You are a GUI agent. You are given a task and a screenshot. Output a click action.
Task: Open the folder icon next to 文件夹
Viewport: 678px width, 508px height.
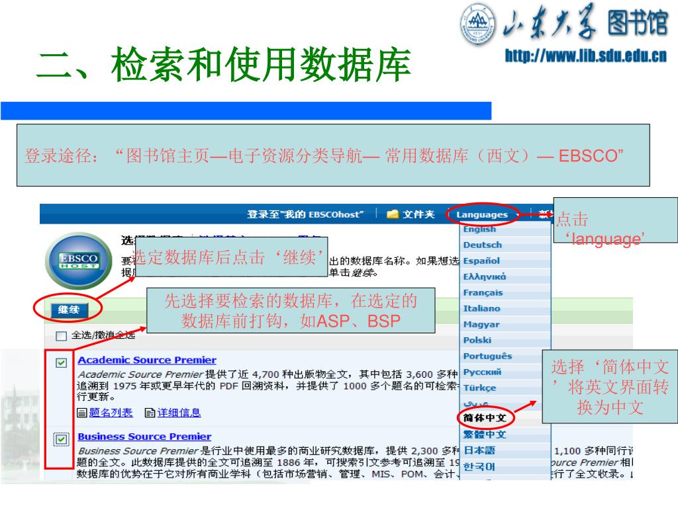click(392, 214)
